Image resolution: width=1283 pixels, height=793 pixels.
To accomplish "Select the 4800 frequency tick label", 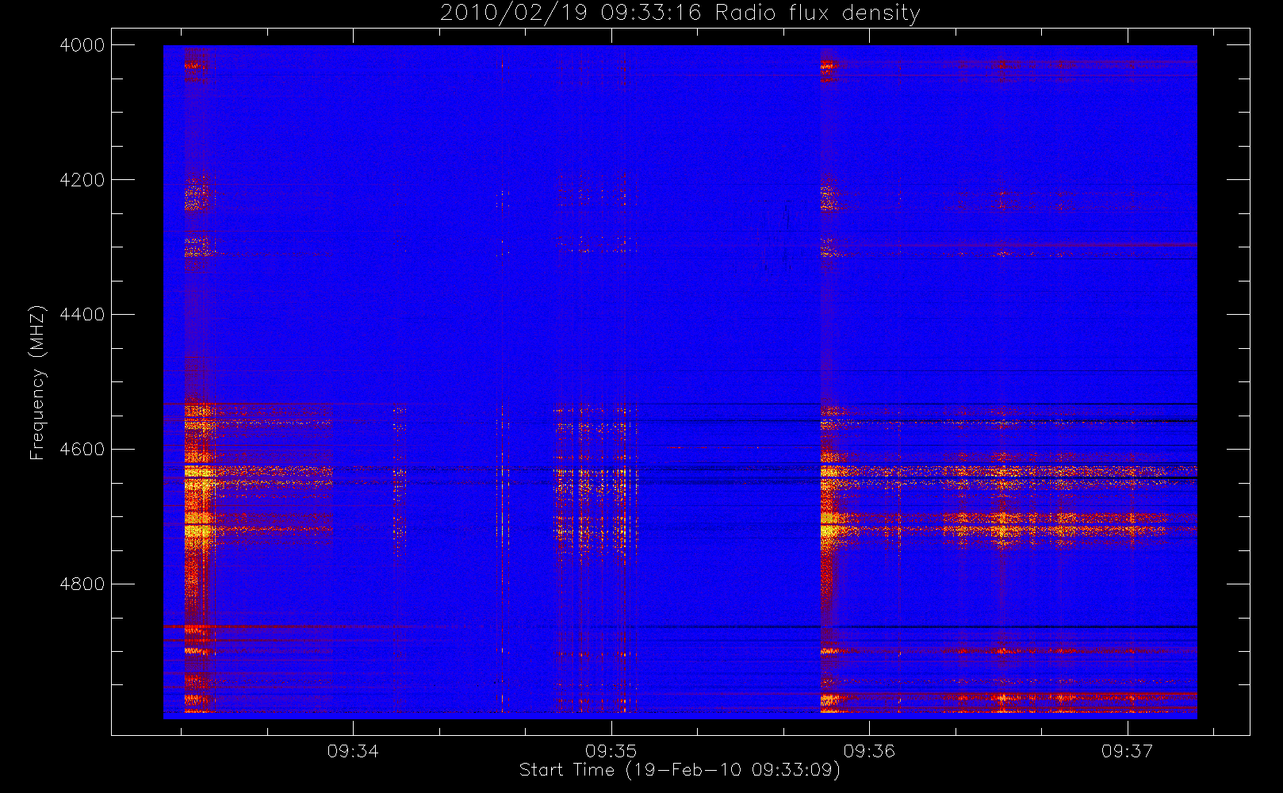I will [82, 584].
